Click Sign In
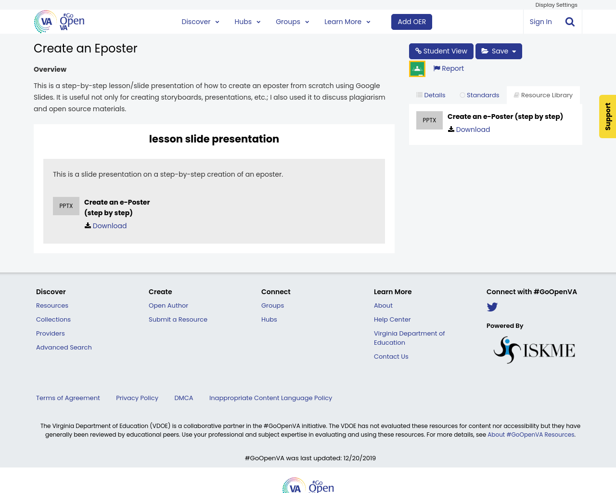The height and width of the screenshot is (493, 616). pos(540,22)
